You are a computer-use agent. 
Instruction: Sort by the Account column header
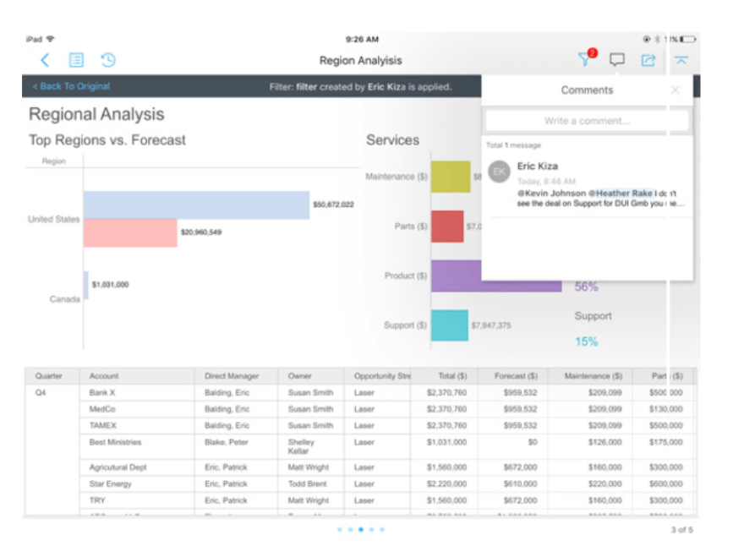coord(104,376)
